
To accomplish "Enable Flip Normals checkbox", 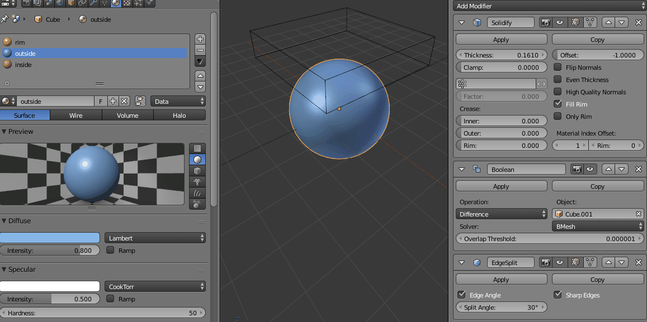I will pos(558,67).
